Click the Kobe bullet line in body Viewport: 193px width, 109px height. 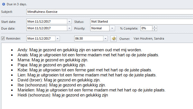pos(85,70)
